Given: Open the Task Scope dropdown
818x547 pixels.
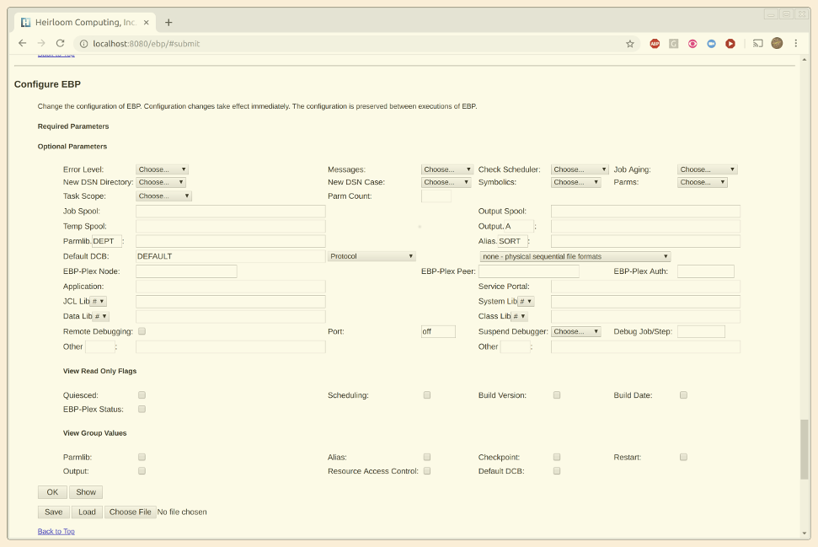Looking at the screenshot, I should (163, 196).
